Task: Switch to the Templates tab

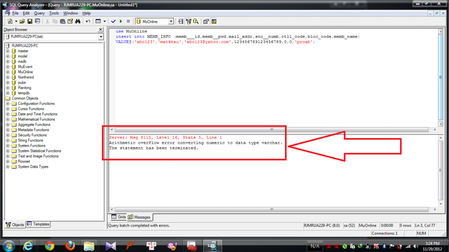Action: point(38,224)
